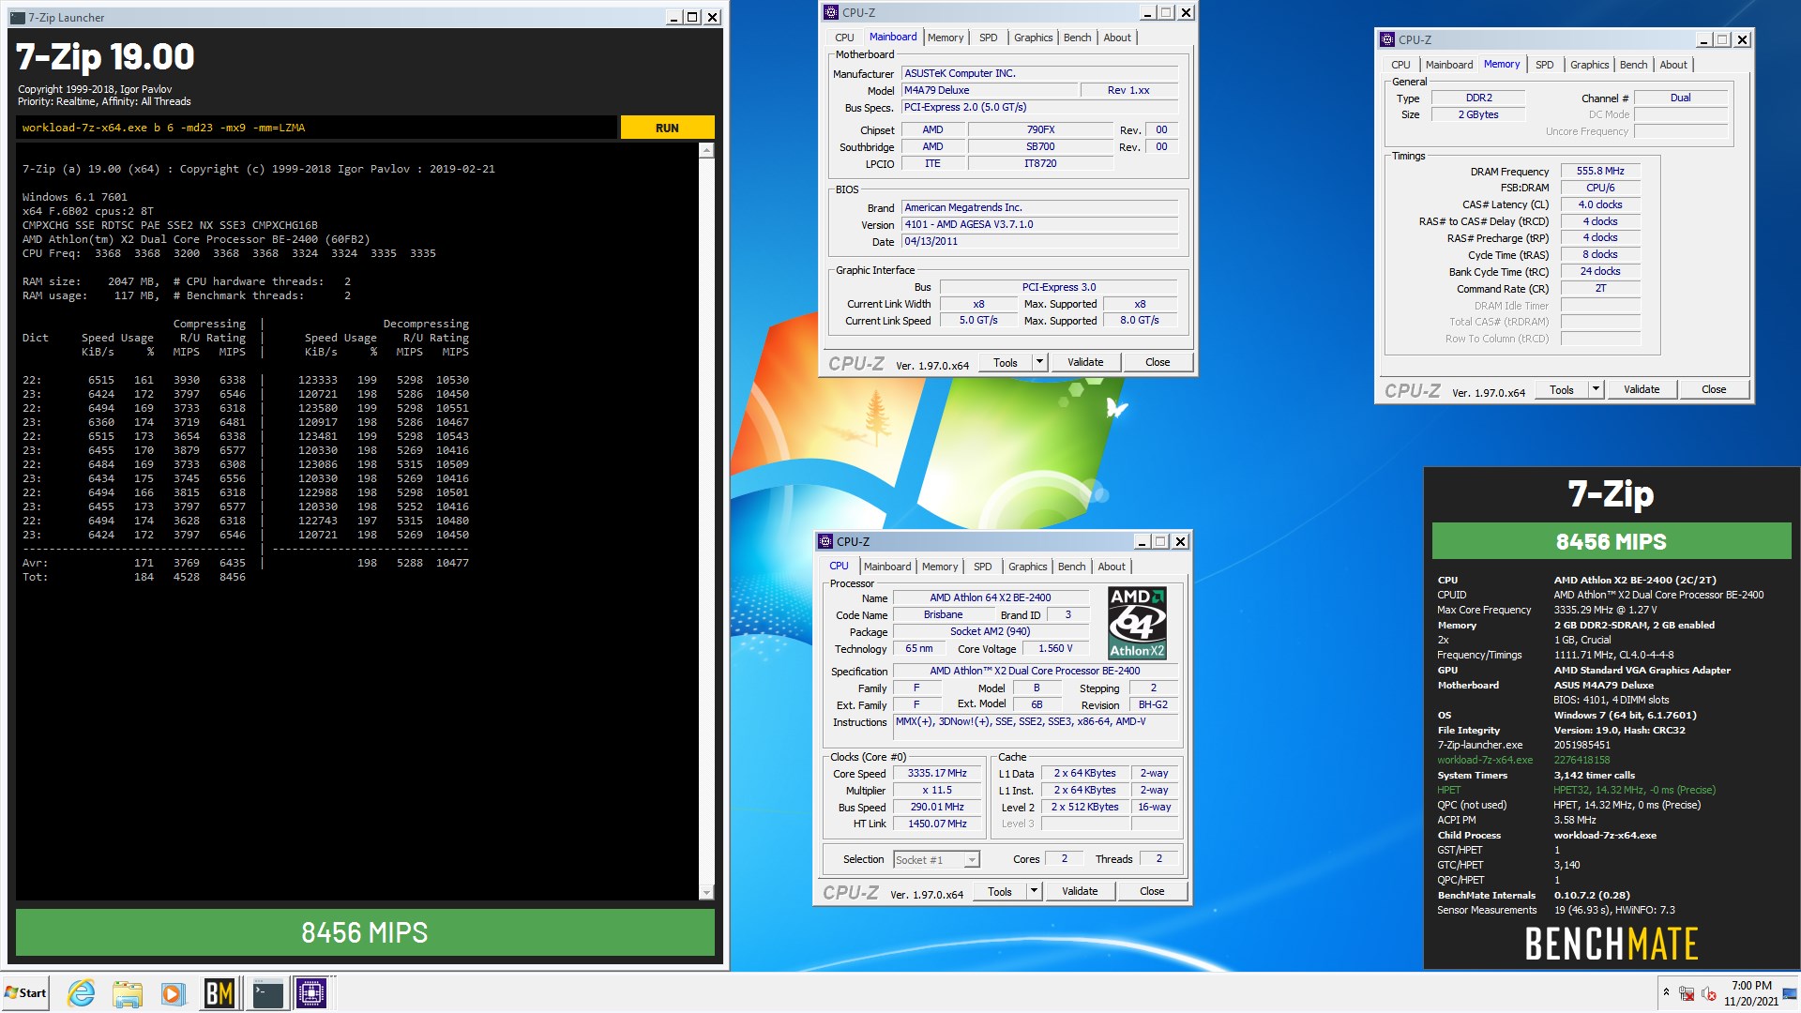
Task: Run the 7-Zip benchmark
Action: [x=667, y=128]
